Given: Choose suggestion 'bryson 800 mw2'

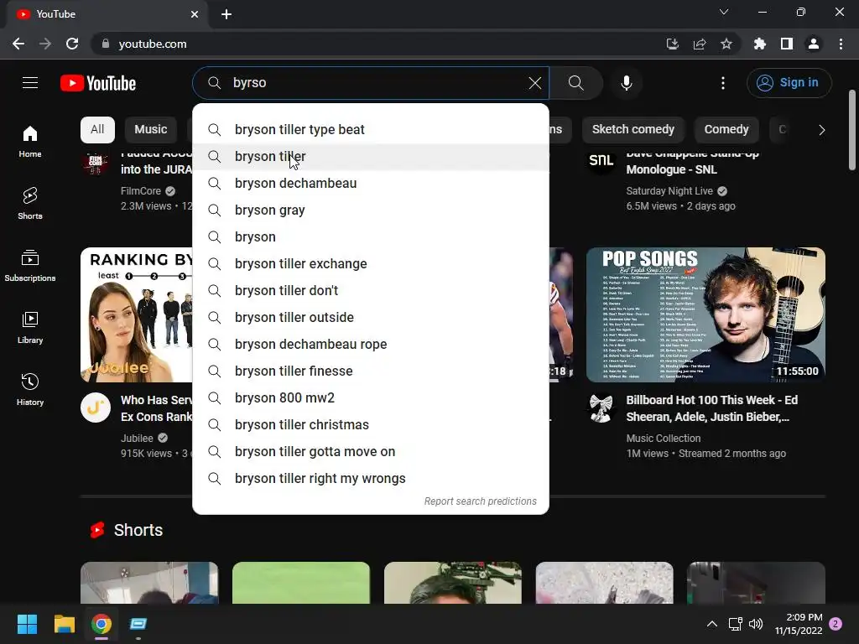Looking at the screenshot, I should (371, 398).
